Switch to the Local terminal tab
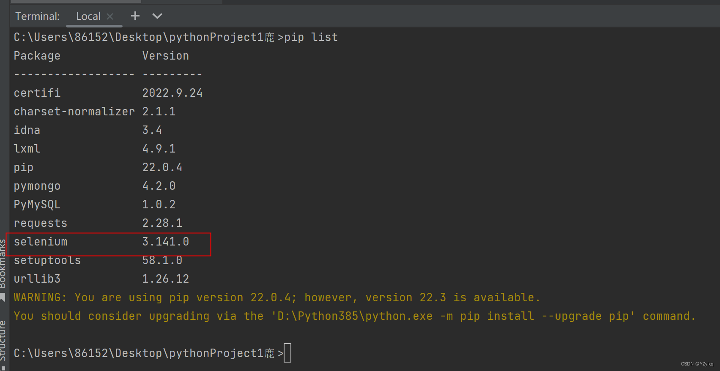Image resolution: width=720 pixels, height=371 pixels. tap(88, 16)
